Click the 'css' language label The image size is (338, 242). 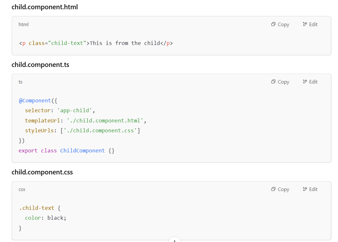point(22,189)
